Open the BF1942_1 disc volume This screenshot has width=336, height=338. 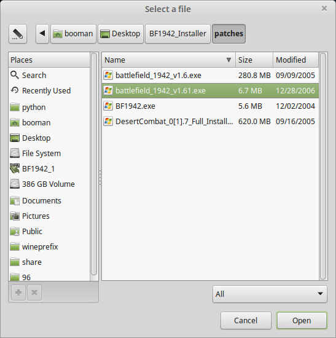coord(49,168)
